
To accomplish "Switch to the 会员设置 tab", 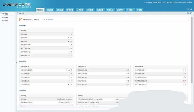I will [60, 10].
